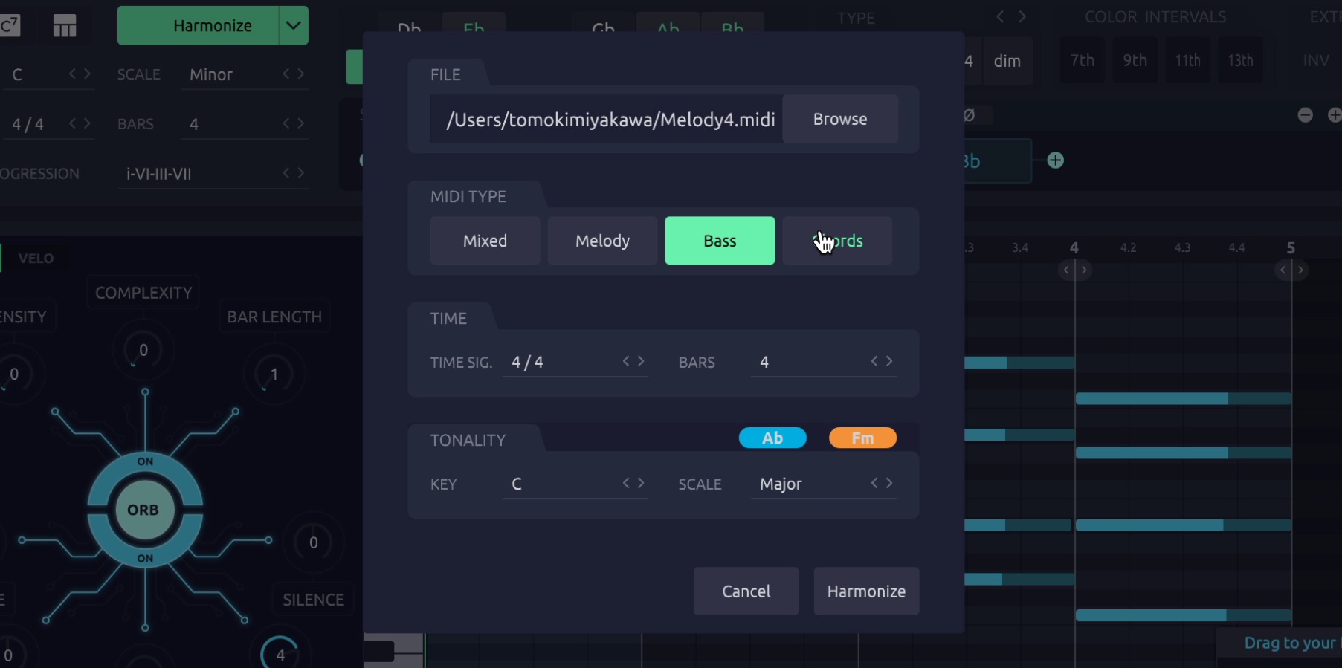Toggle the 9th color interval
1342x668 pixels.
1135,60
